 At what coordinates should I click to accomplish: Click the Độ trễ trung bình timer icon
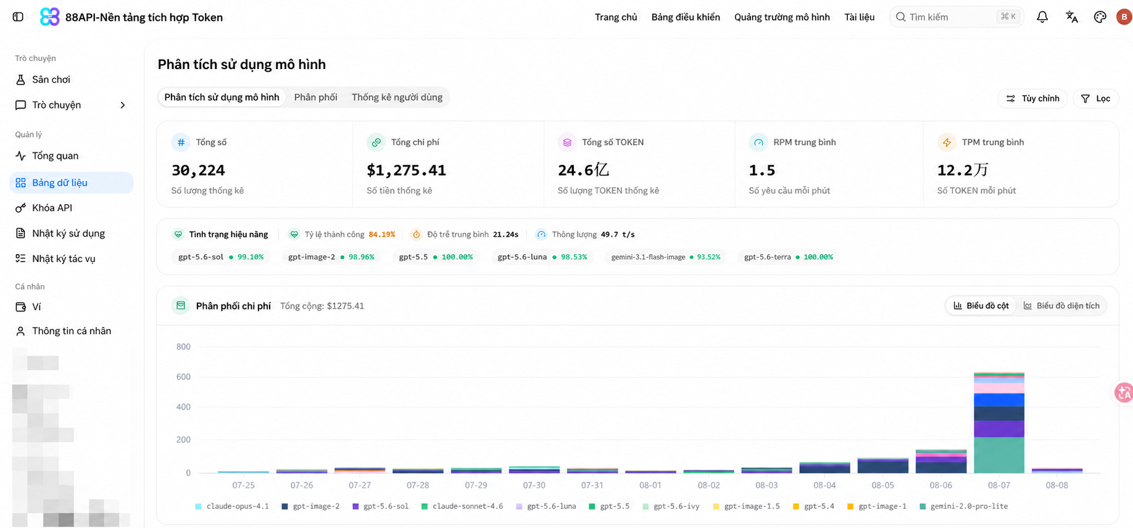click(417, 234)
